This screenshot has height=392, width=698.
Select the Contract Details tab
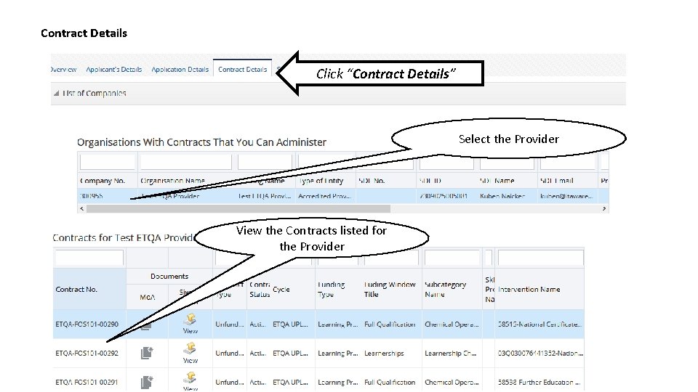click(x=243, y=70)
